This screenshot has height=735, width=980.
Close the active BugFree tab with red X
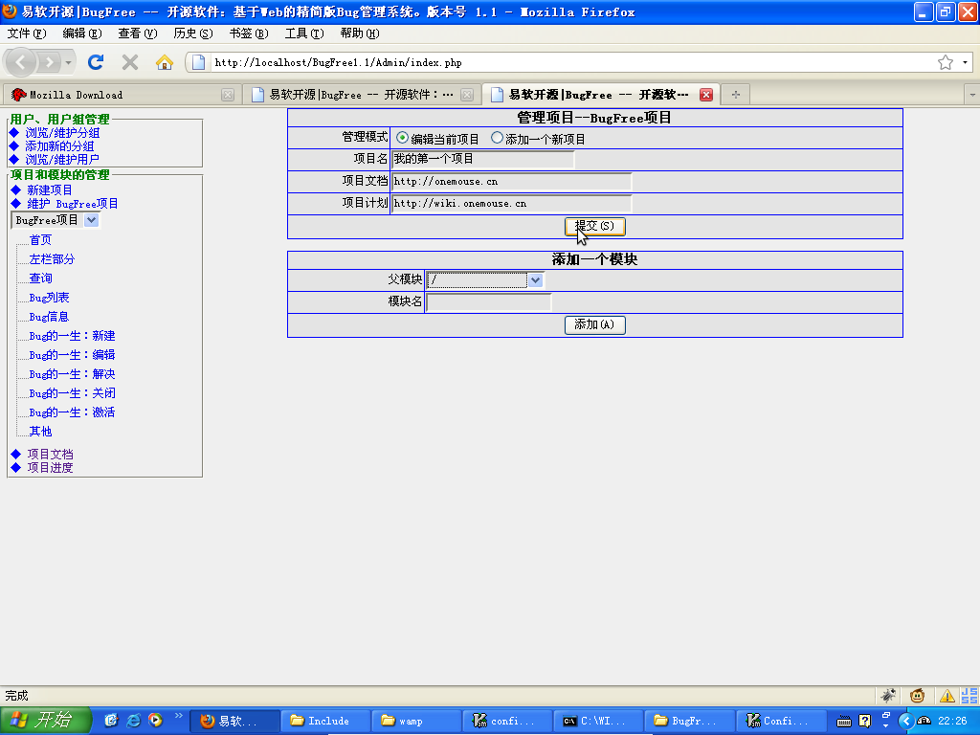[x=706, y=95]
